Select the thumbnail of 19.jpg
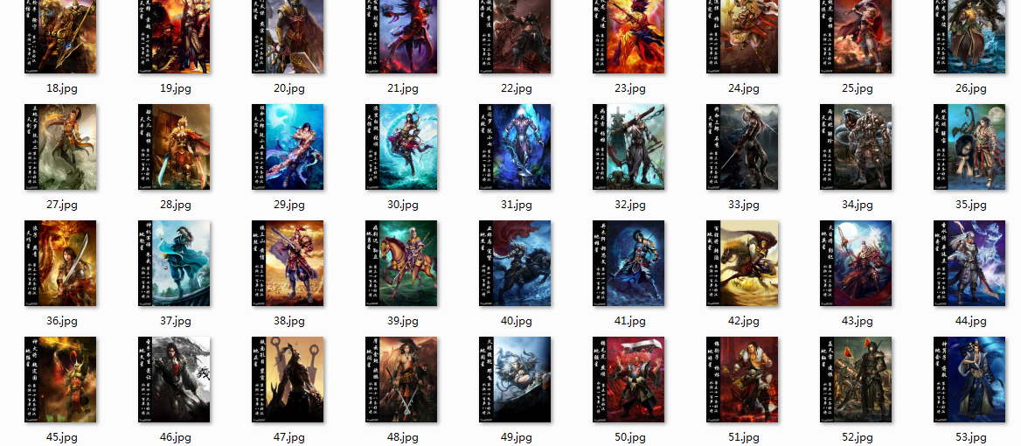 [174, 37]
